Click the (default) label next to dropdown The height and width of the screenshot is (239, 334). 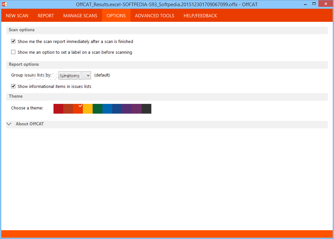tap(102, 75)
